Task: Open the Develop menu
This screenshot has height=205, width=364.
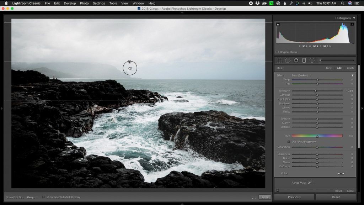Action: [x=70, y=3]
